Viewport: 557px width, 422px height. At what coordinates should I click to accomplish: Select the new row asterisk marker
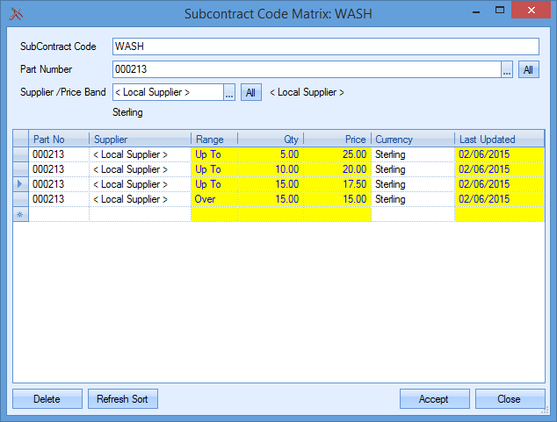pos(20,214)
